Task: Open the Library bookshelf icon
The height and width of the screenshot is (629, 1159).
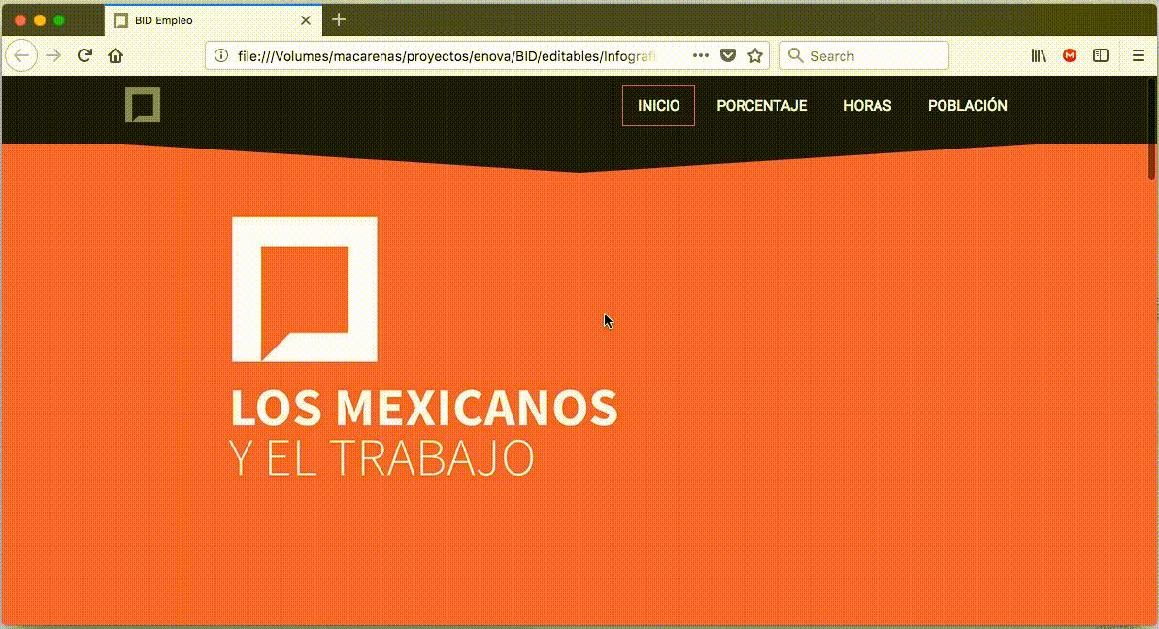Action: click(1039, 56)
